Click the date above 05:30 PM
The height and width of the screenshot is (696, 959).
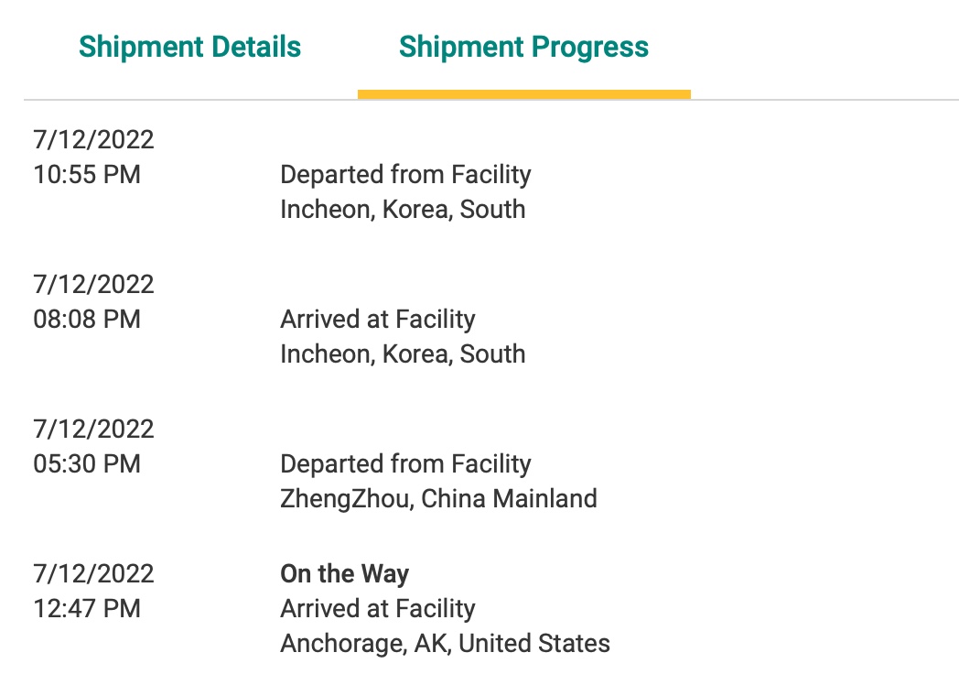(93, 429)
